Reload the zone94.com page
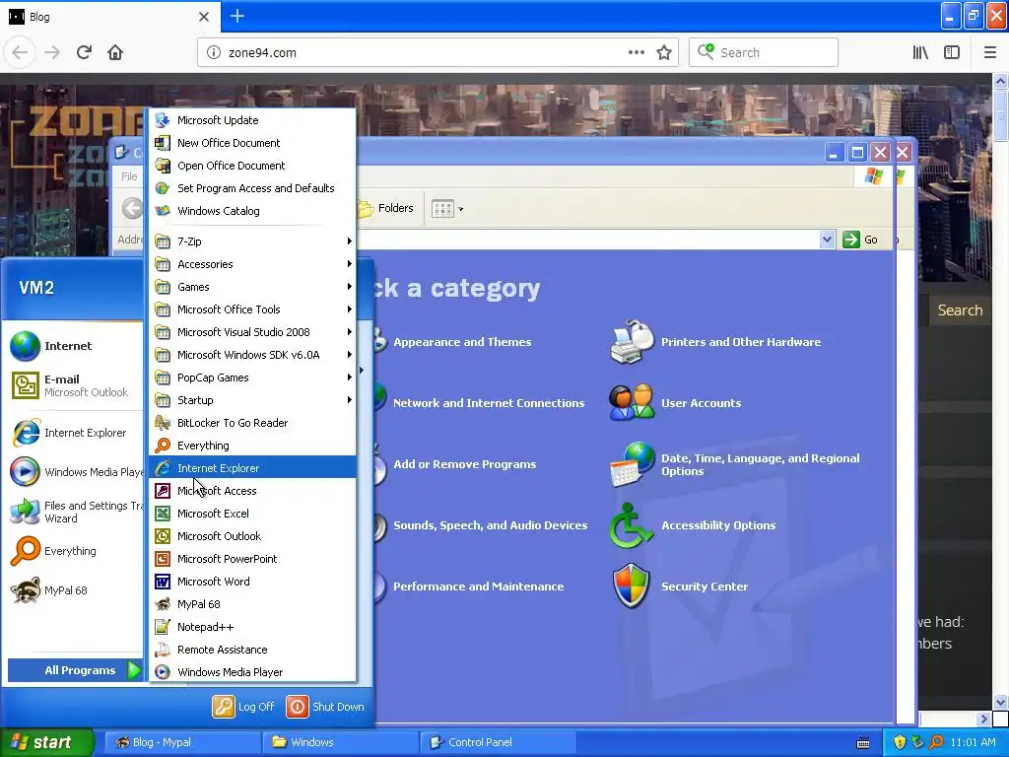Viewport: 1009px width, 757px height. pyautogui.click(x=84, y=52)
